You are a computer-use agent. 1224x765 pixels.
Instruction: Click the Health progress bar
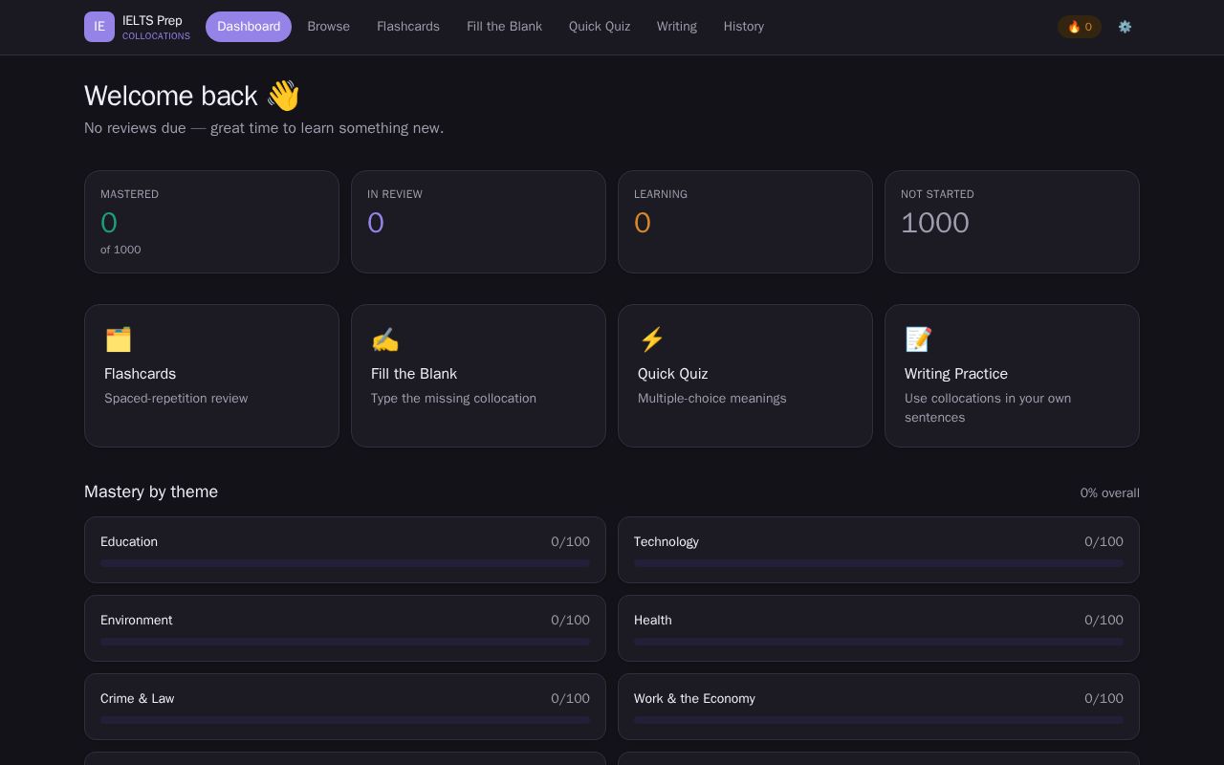pyautogui.click(x=879, y=642)
